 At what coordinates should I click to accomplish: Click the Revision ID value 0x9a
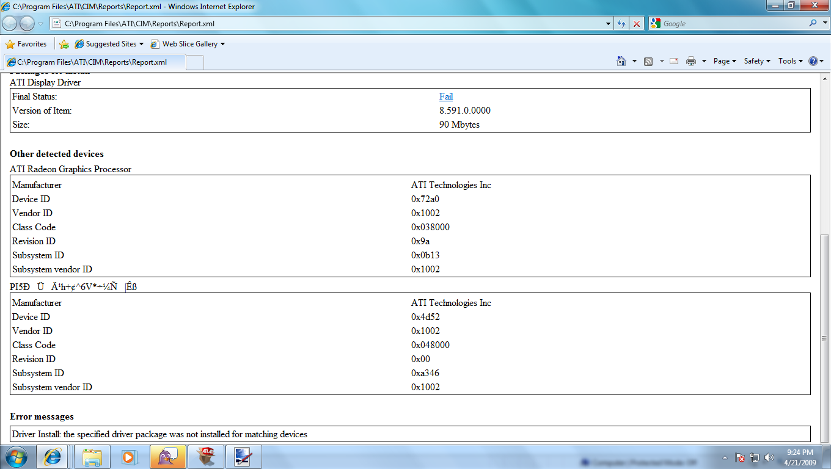[420, 241]
